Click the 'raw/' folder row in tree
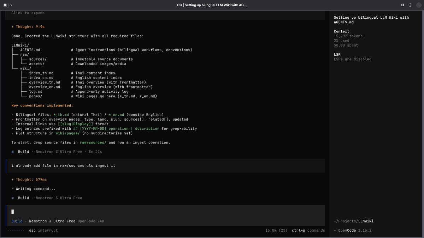 click(x=24, y=55)
